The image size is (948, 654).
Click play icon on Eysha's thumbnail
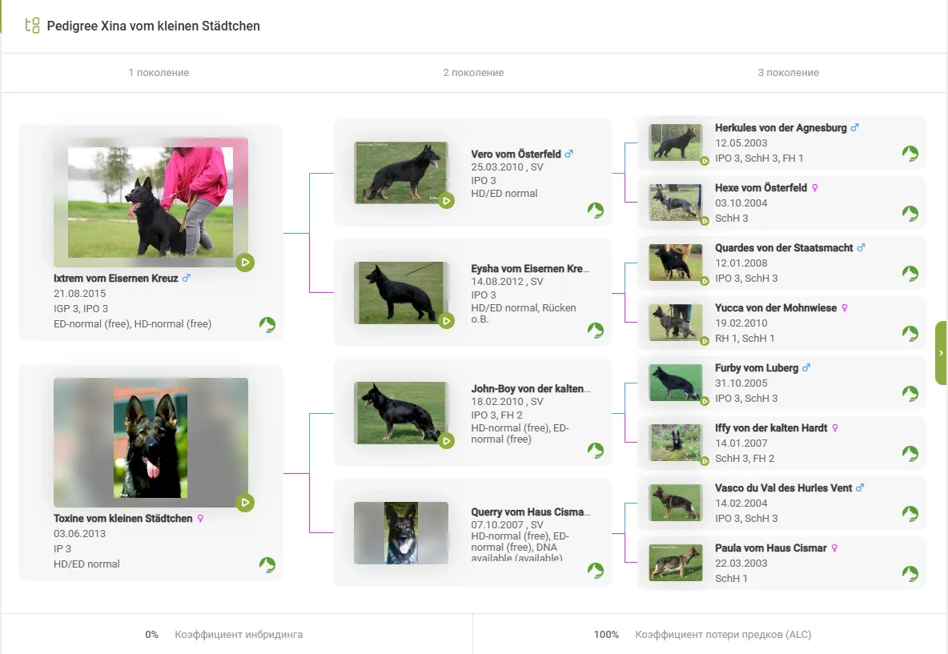pyautogui.click(x=446, y=321)
